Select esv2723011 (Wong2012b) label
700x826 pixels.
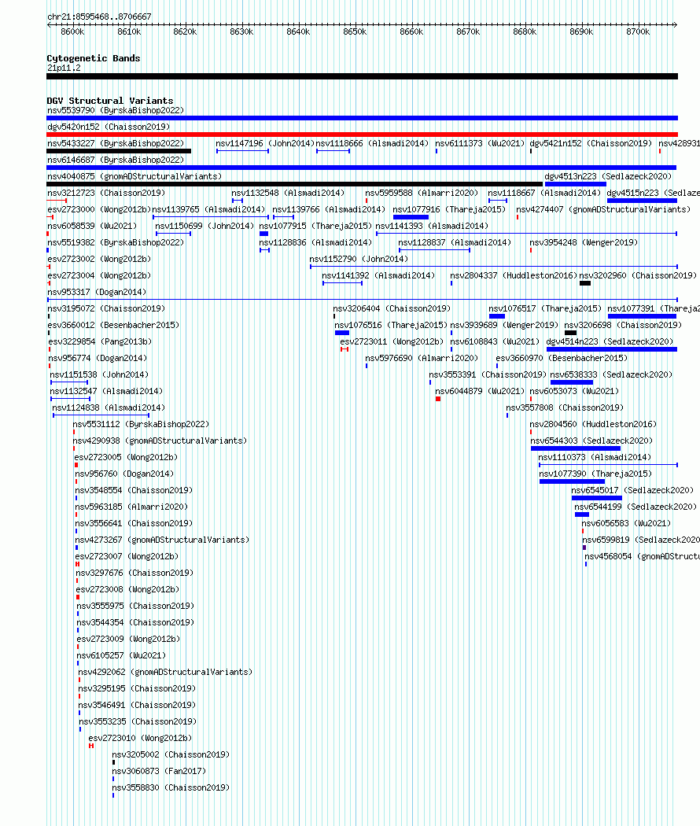pos(392,341)
